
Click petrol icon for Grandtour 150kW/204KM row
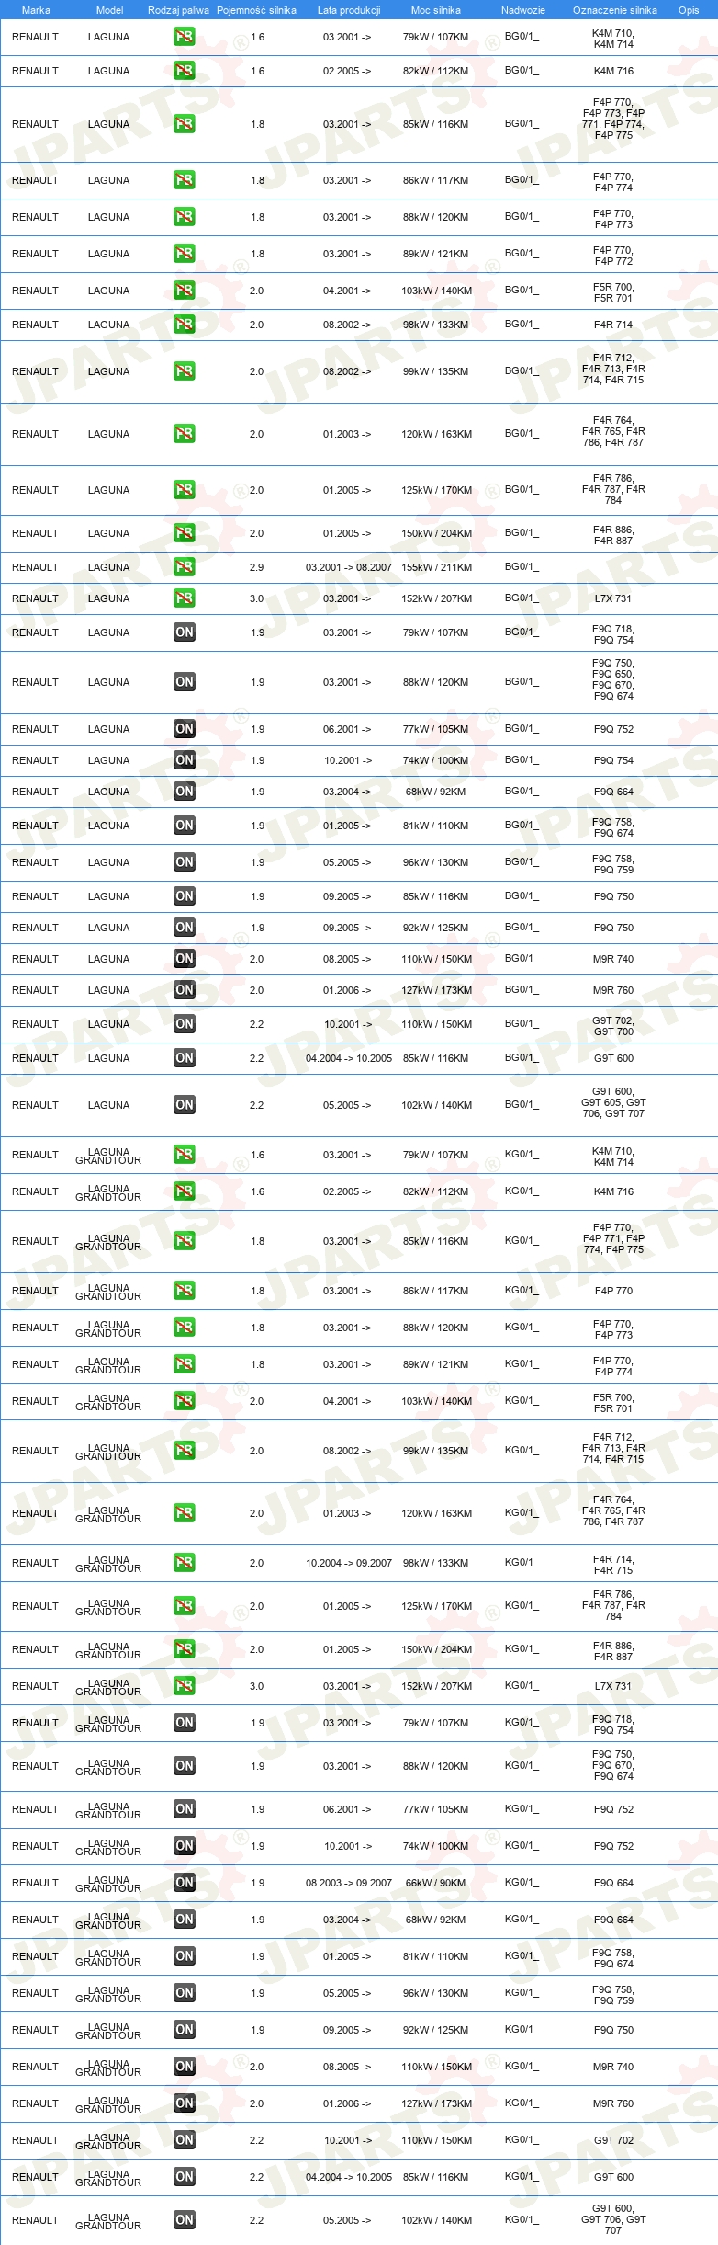point(185,1649)
